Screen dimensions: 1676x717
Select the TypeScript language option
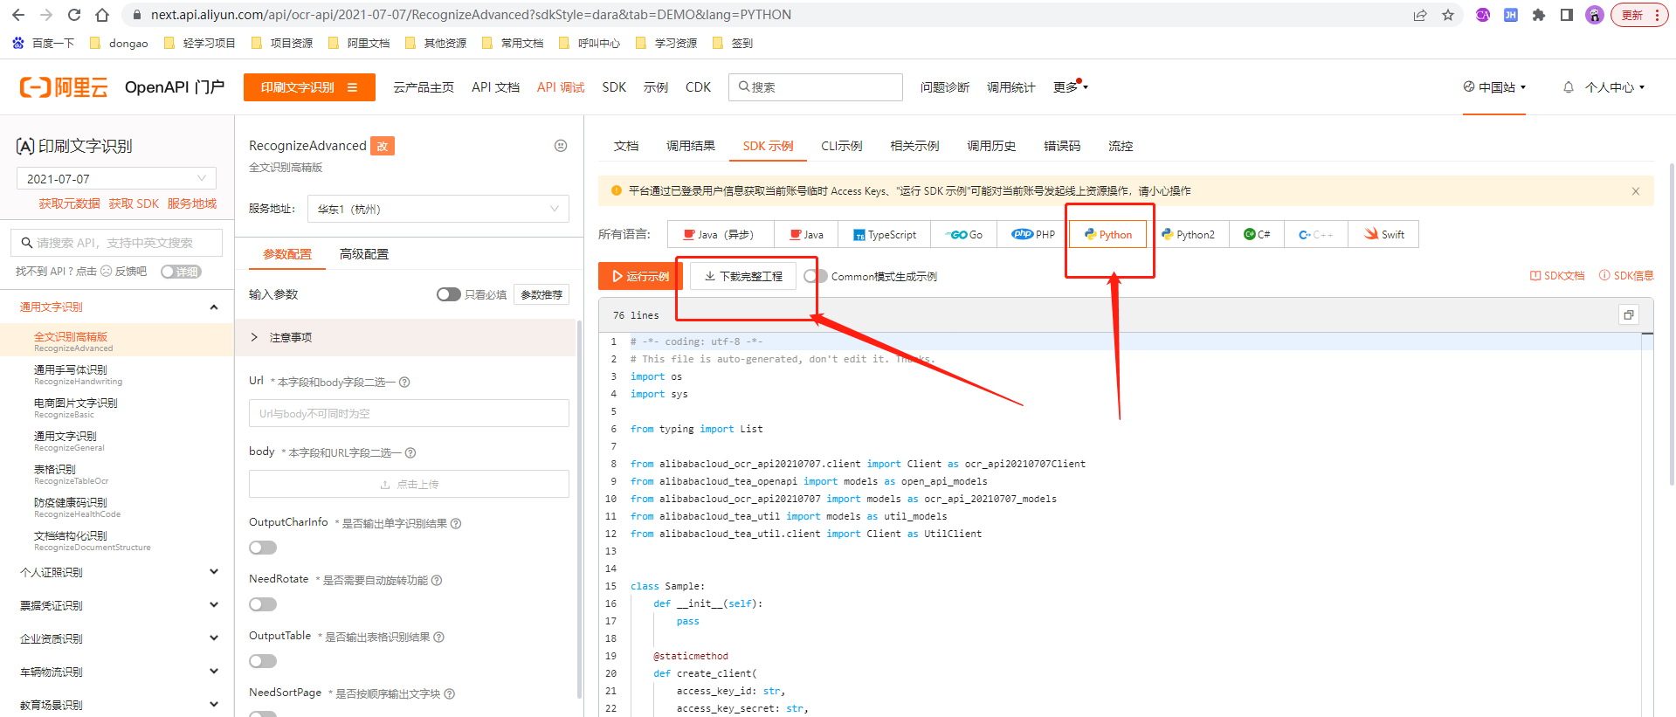(x=885, y=234)
